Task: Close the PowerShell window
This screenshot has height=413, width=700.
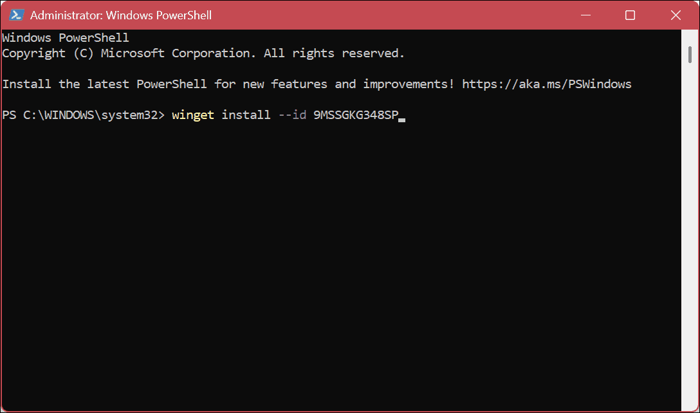Action: [676, 15]
